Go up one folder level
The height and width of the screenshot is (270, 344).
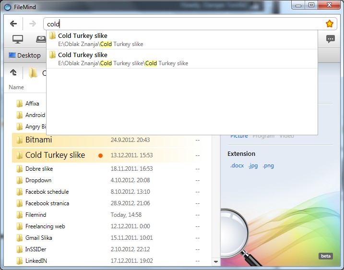pyautogui.click(x=13, y=72)
